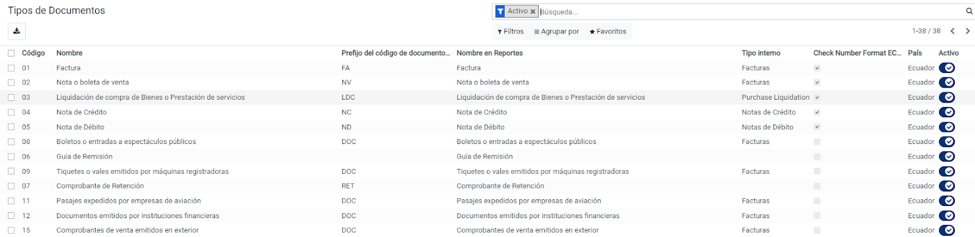Click the LDC prefix cell

point(348,97)
